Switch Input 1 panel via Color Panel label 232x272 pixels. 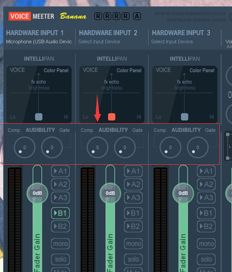(56, 70)
